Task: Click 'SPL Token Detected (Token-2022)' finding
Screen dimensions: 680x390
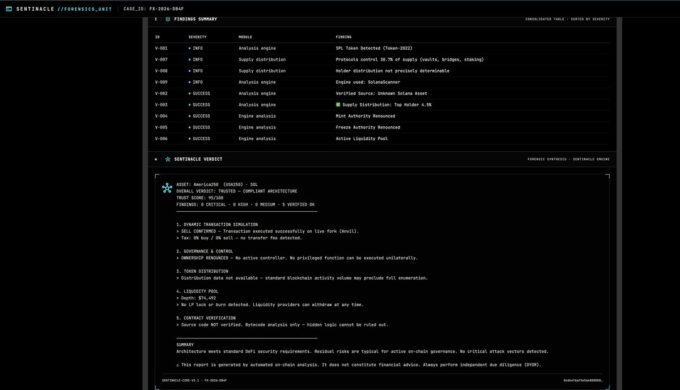Action: pyautogui.click(x=375, y=48)
